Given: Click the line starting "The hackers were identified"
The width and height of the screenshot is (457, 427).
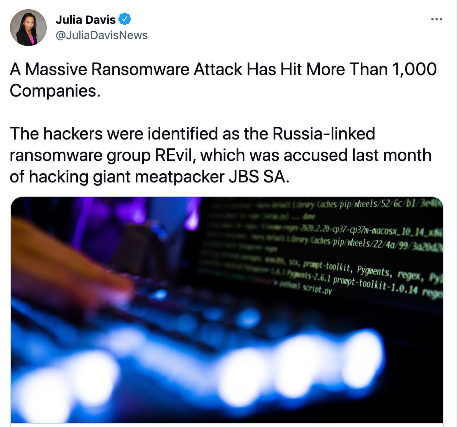Looking at the screenshot, I should coord(192,133).
